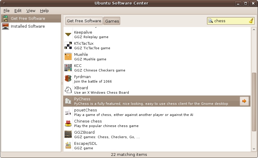The width and height of the screenshot is (258, 158).
Task: Click the magnifier icon in search box
Action: coord(210,21)
